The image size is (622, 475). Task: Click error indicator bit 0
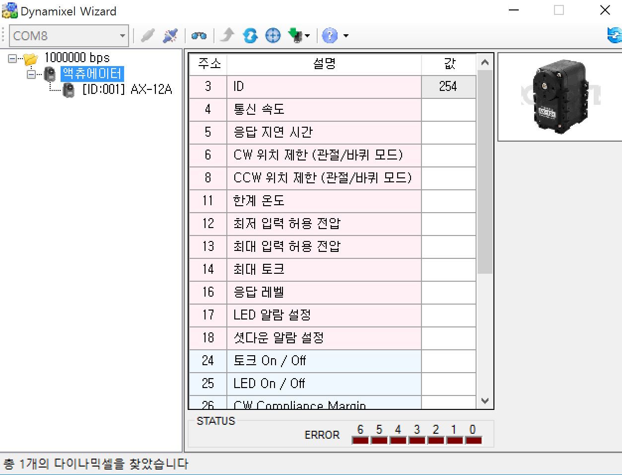click(x=474, y=440)
